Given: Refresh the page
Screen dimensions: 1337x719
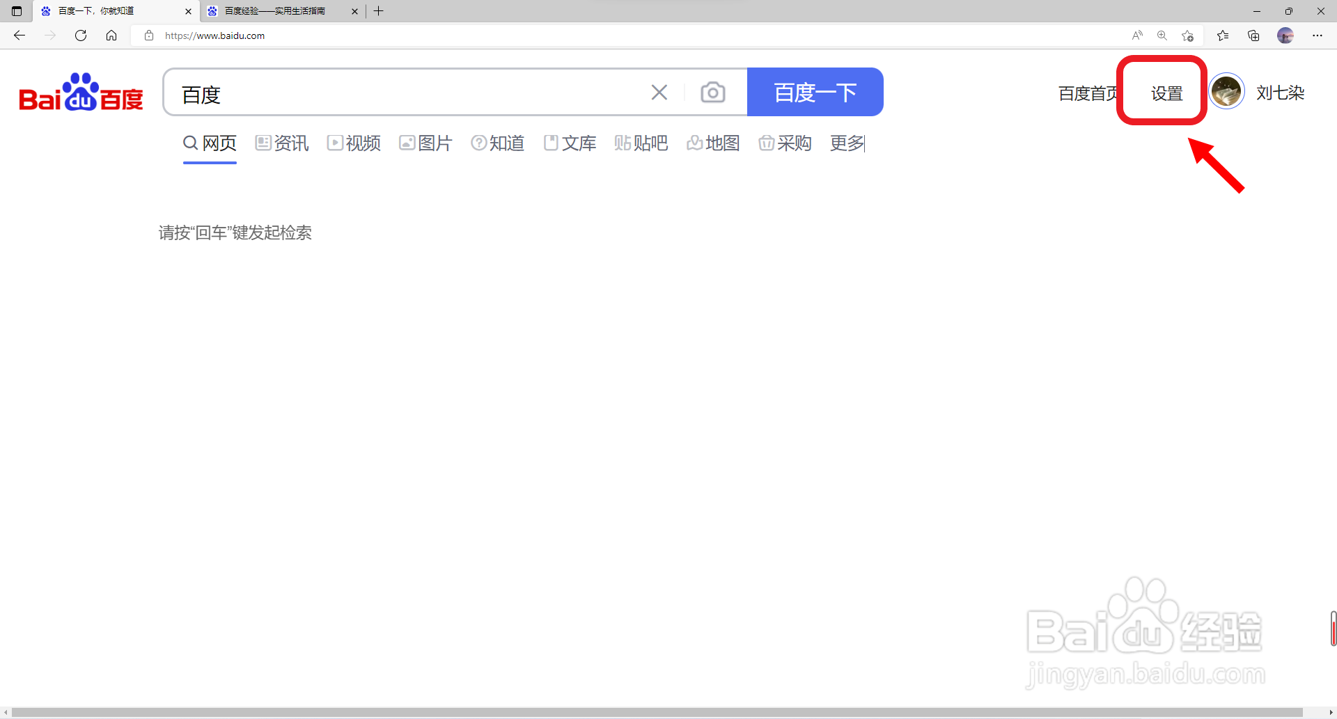Looking at the screenshot, I should (x=81, y=35).
